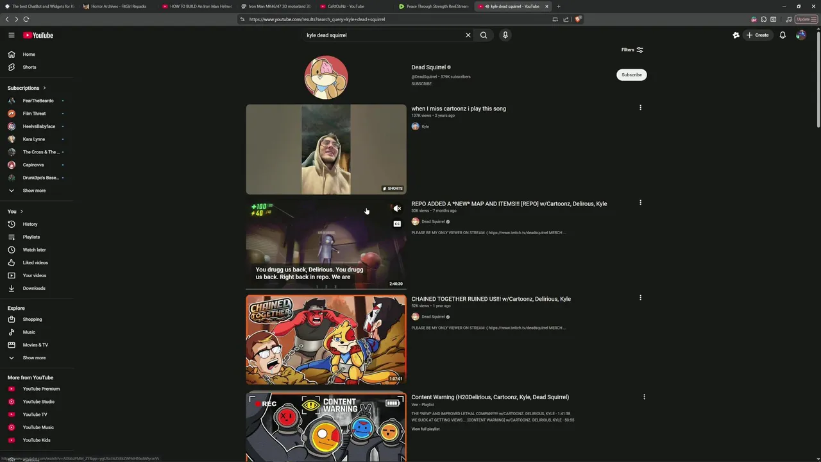Image resolution: width=821 pixels, height=462 pixels.
Task: Open YouTube TV link
Action: pos(37,415)
